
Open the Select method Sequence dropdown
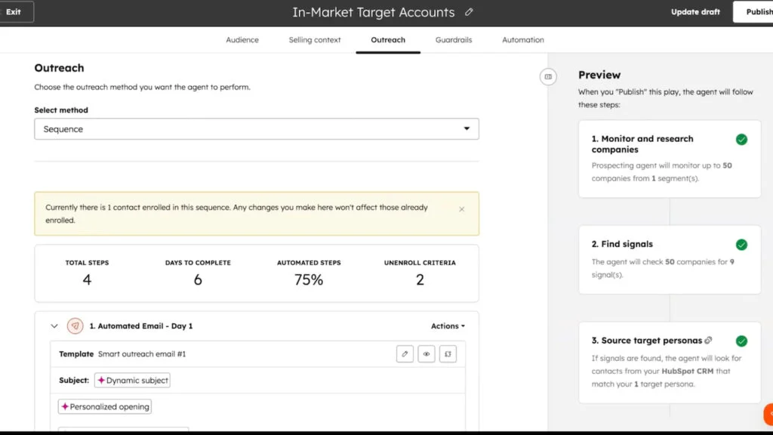click(257, 128)
